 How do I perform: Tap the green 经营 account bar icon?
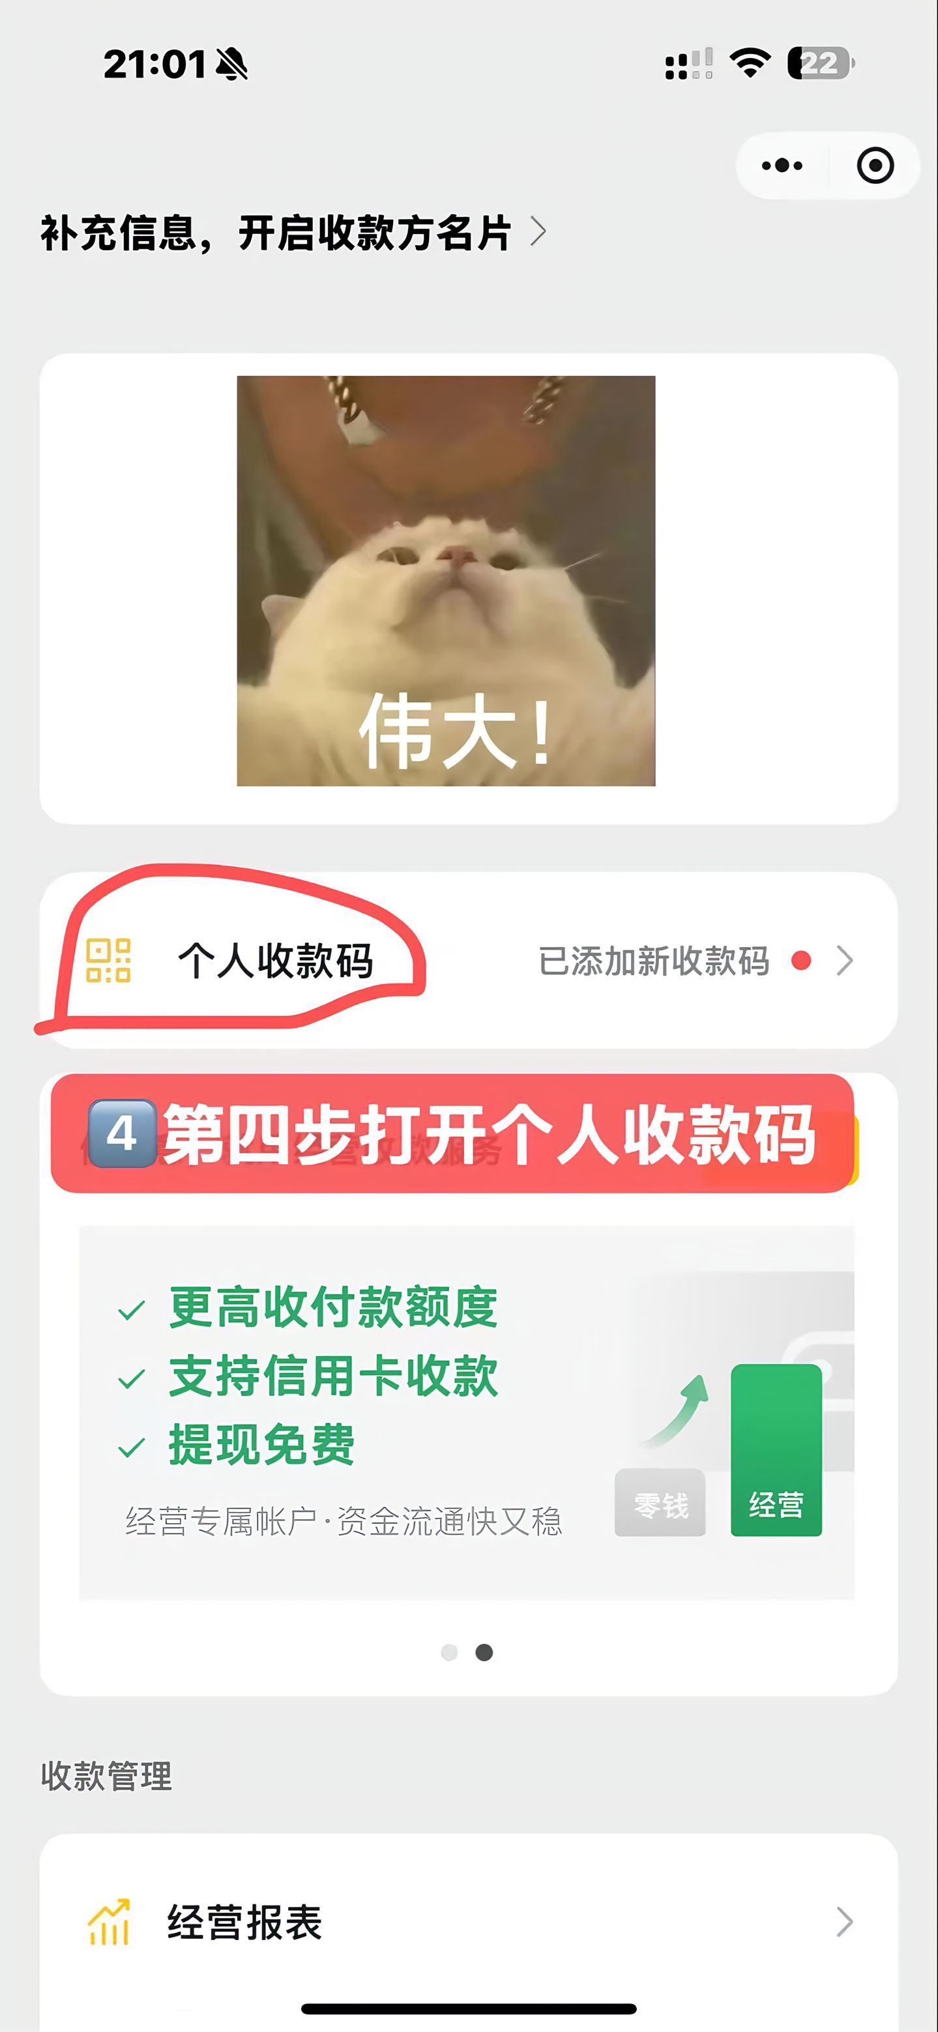point(776,1450)
